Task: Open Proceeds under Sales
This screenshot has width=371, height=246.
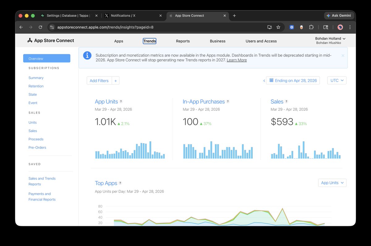Action: point(36,139)
